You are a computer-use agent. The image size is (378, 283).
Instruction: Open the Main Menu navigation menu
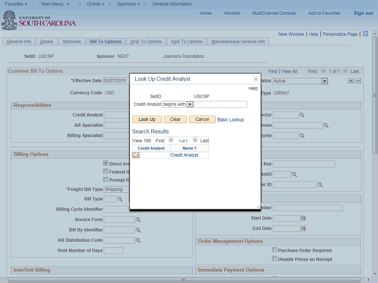pos(56,4)
